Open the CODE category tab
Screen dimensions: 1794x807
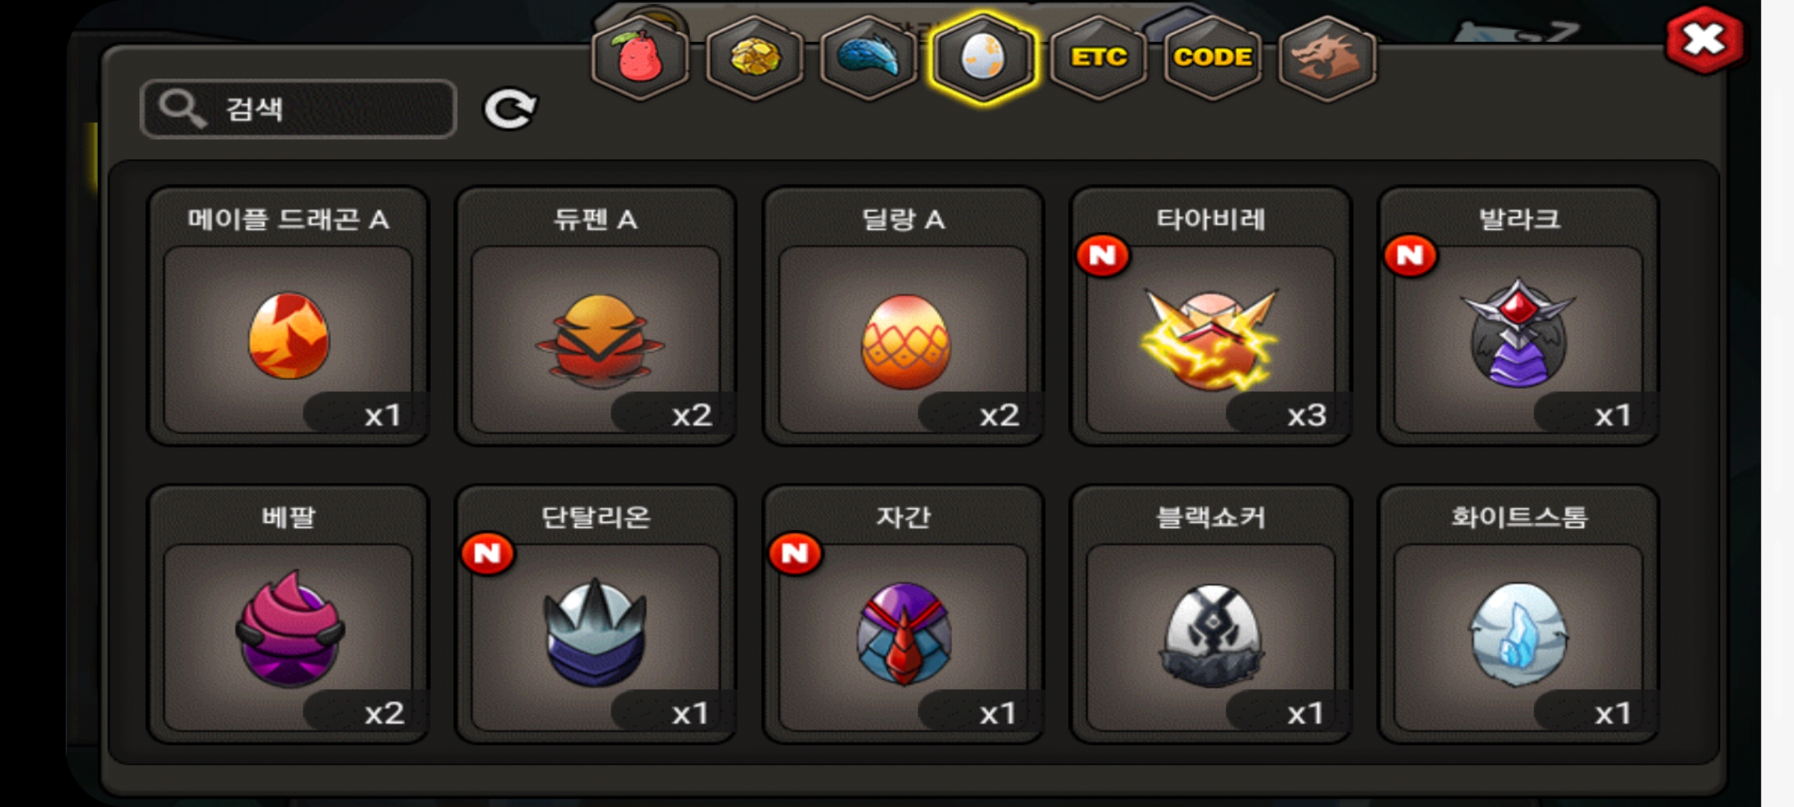(x=1212, y=57)
